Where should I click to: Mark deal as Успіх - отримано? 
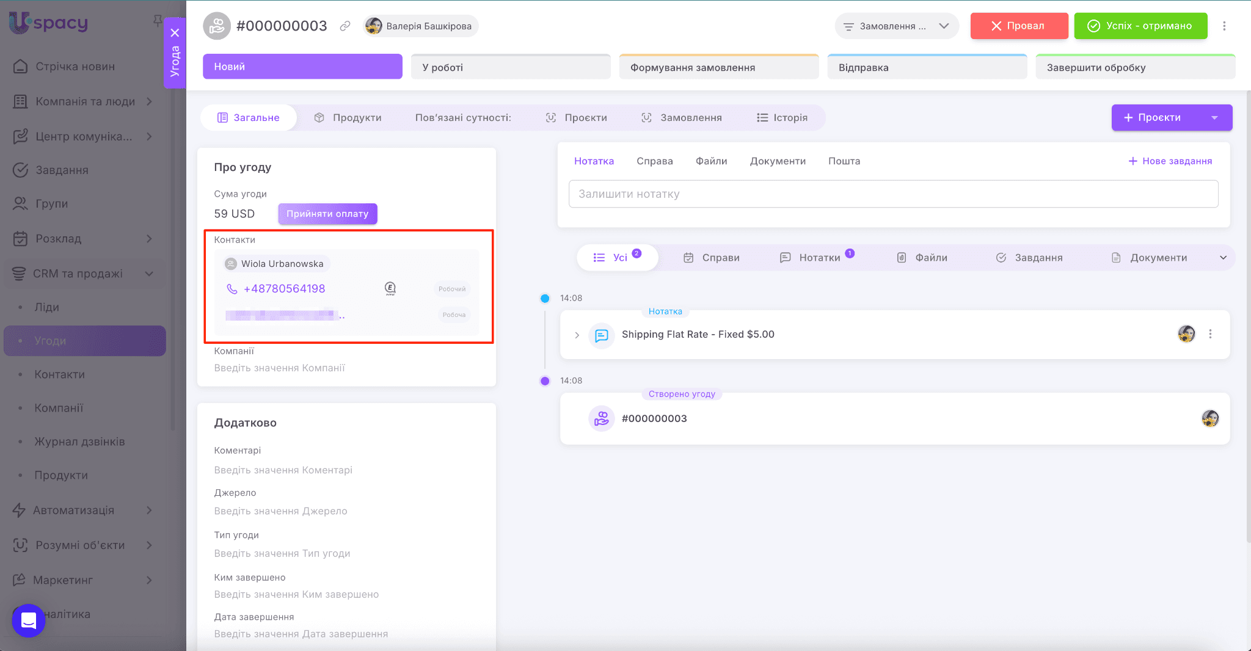[x=1140, y=26]
